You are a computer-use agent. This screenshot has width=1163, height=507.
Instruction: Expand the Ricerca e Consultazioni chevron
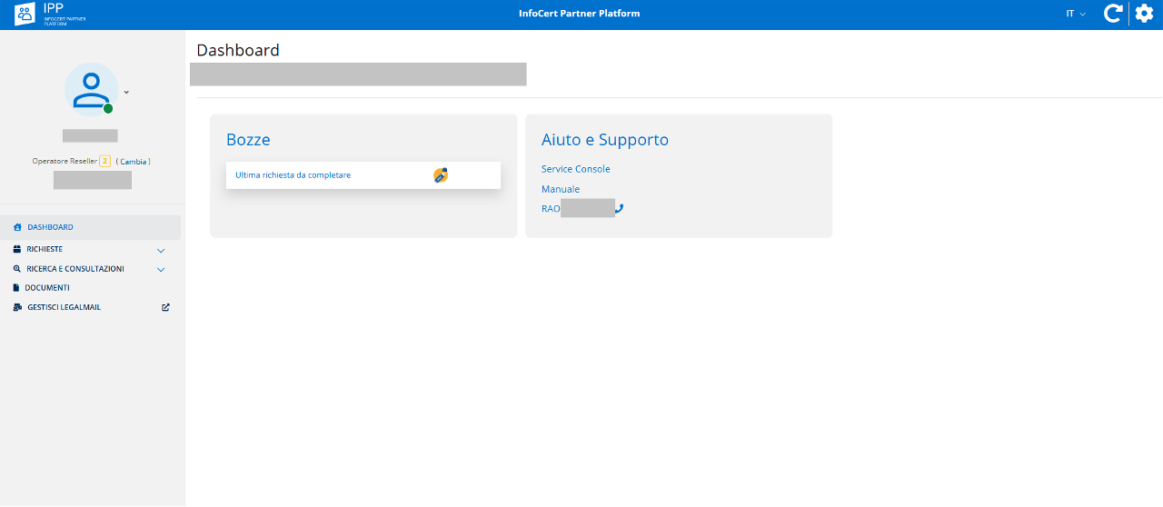pyautogui.click(x=161, y=270)
